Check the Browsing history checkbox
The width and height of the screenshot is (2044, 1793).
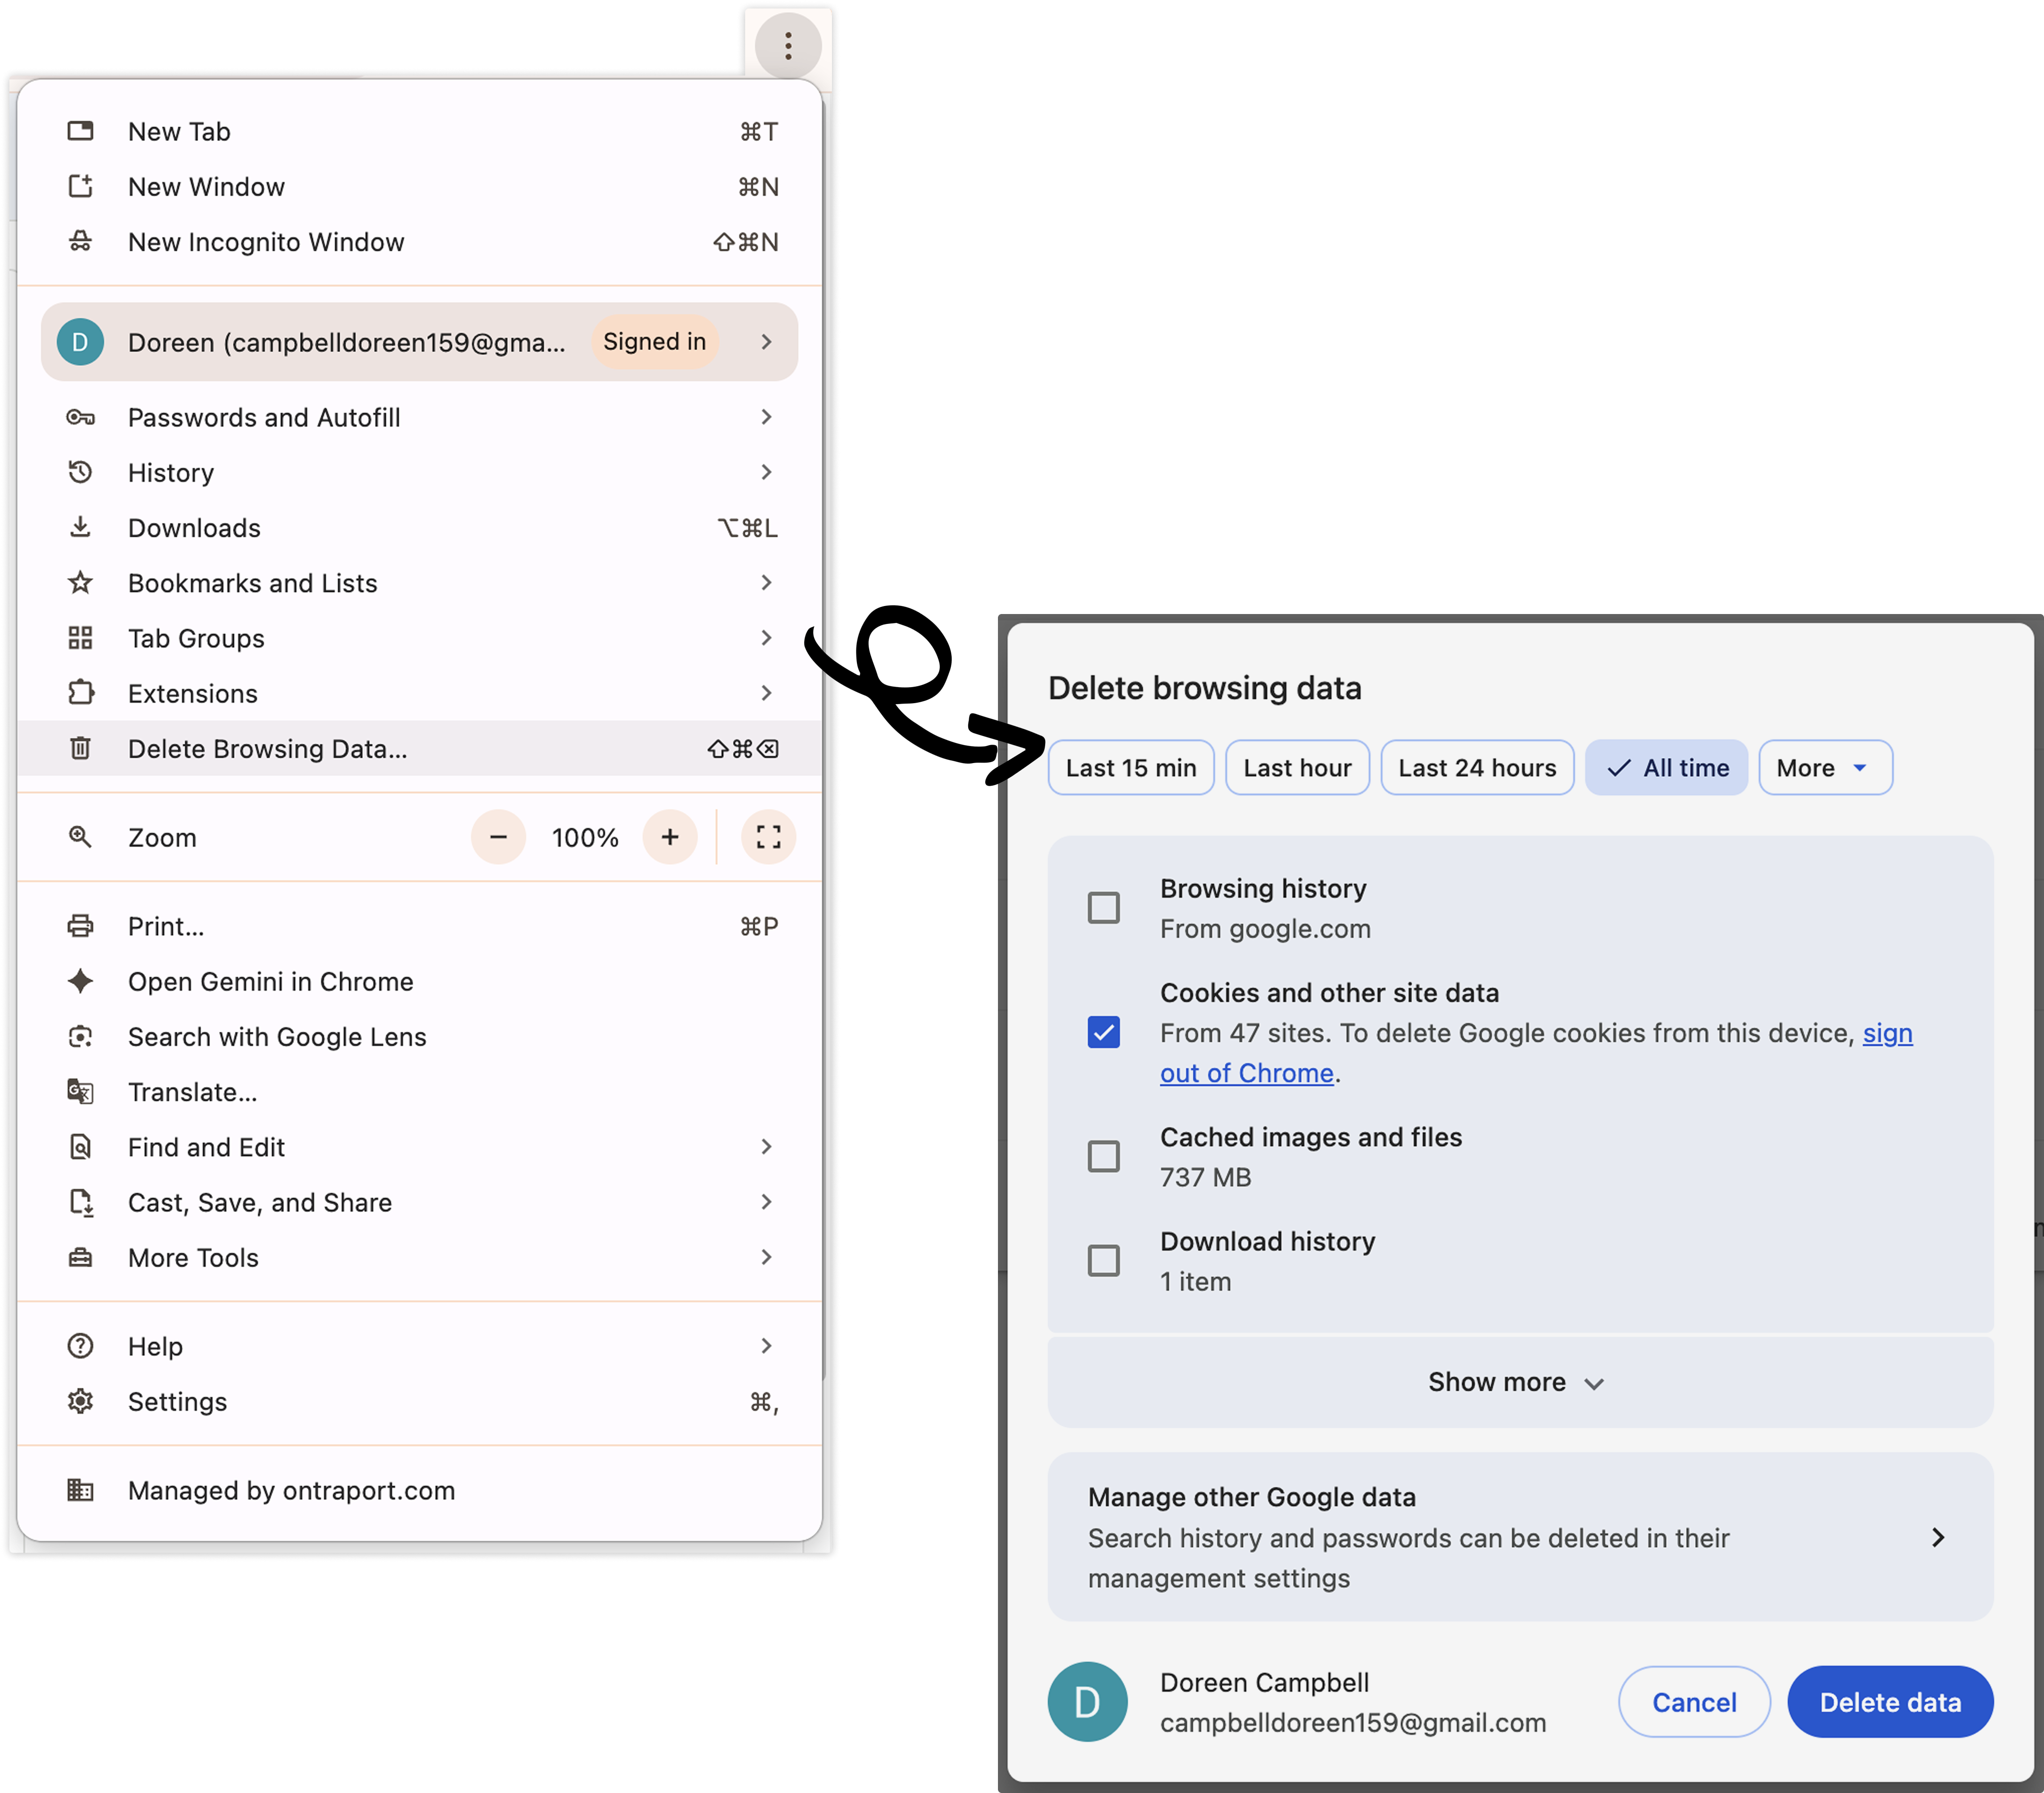click(1103, 908)
